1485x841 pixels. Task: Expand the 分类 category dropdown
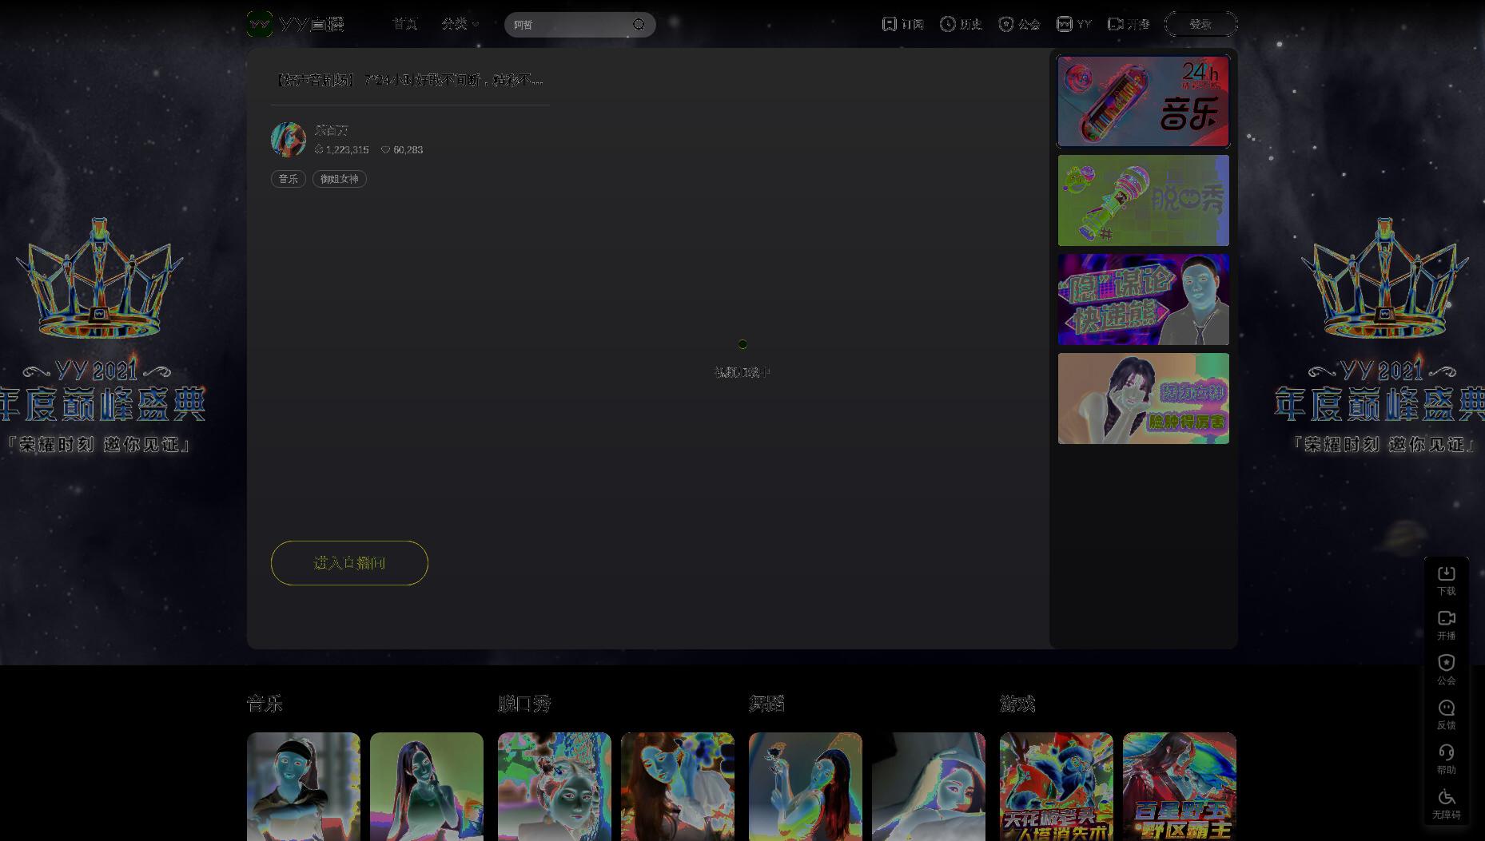(x=460, y=24)
